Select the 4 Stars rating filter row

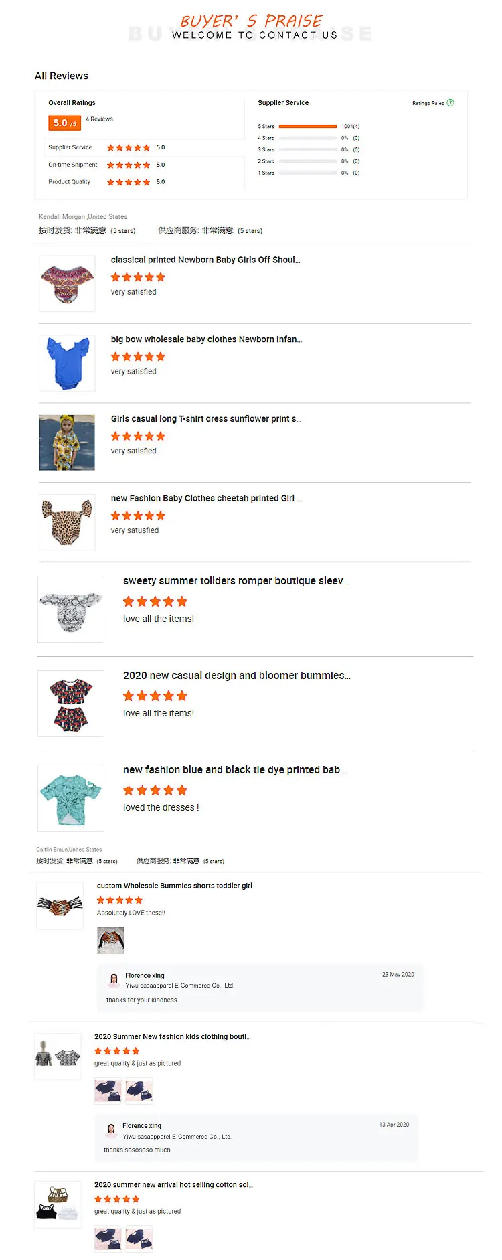click(308, 138)
